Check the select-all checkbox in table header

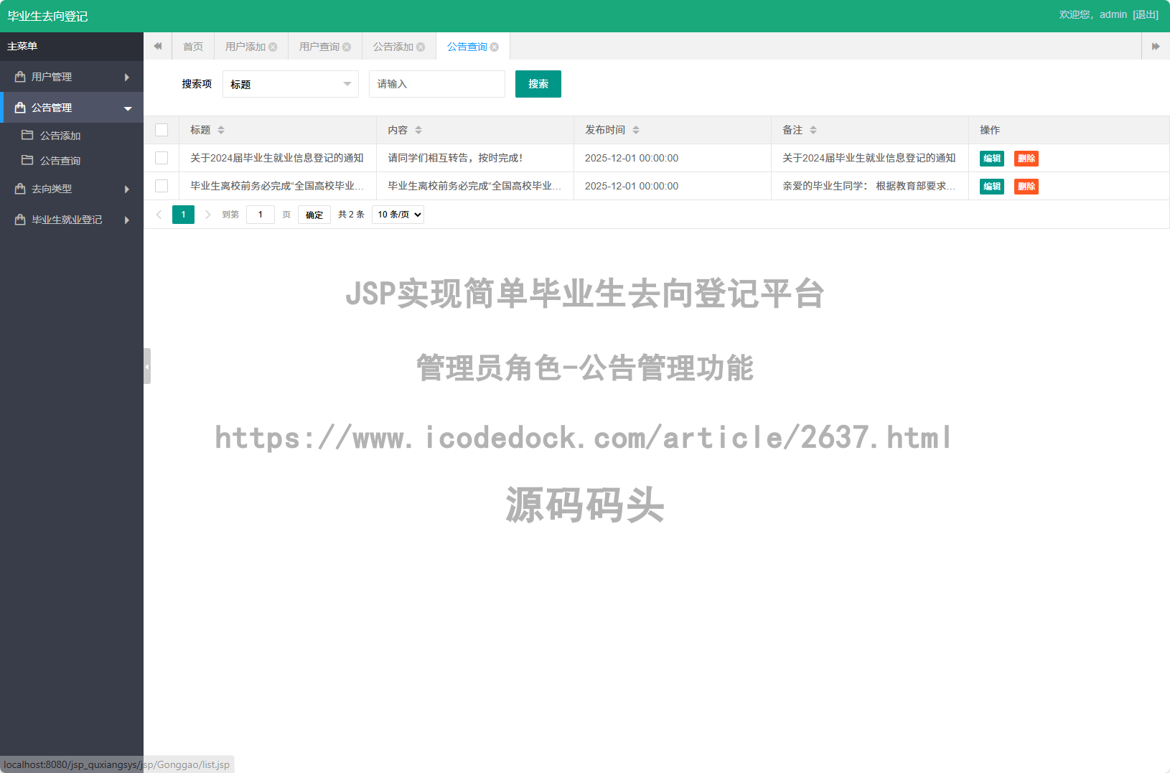click(162, 130)
